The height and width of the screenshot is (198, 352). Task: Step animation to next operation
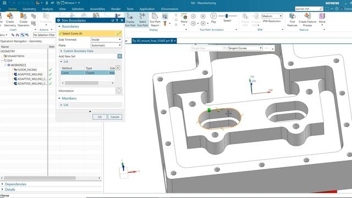(x=203, y=23)
